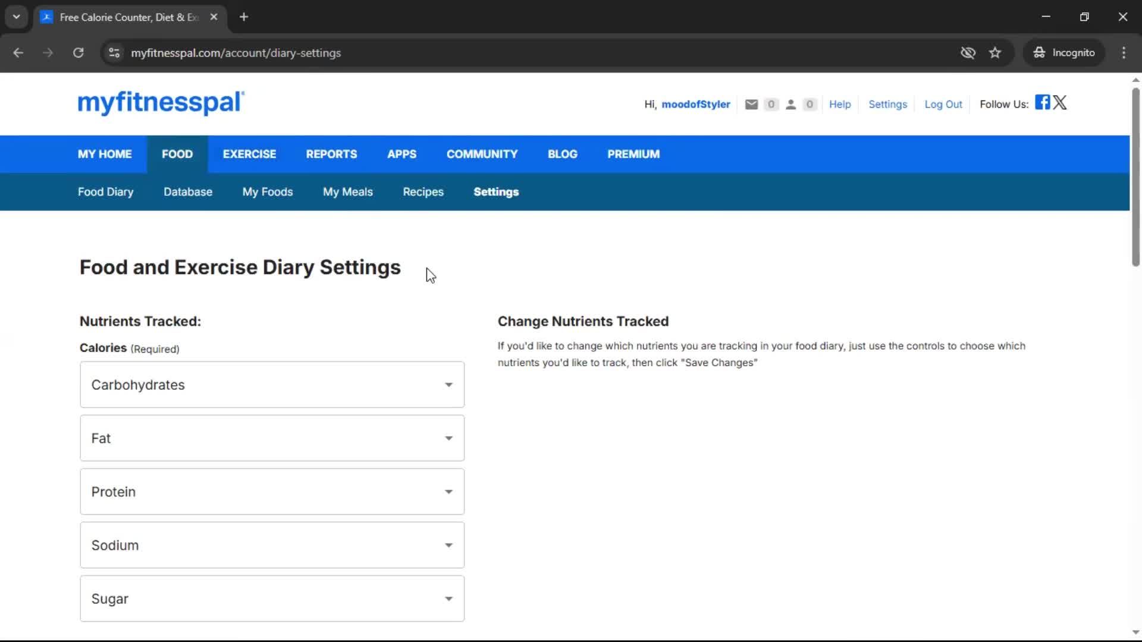Open the BLOG section
The width and height of the screenshot is (1142, 642).
pos(562,154)
